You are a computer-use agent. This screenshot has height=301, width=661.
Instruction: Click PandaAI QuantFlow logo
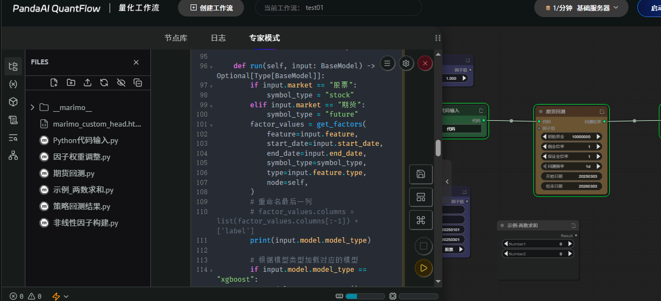click(x=57, y=8)
